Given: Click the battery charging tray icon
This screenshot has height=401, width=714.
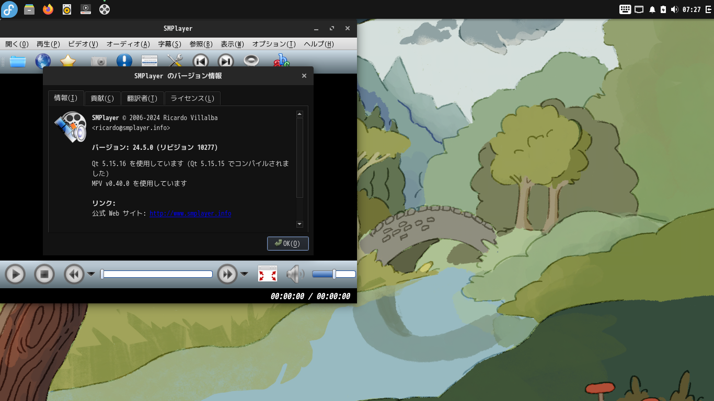Looking at the screenshot, I should click(x=663, y=9).
